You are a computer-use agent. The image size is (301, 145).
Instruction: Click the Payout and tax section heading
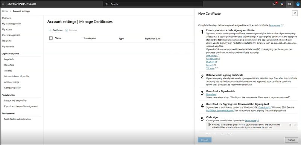tap(8, 95)
